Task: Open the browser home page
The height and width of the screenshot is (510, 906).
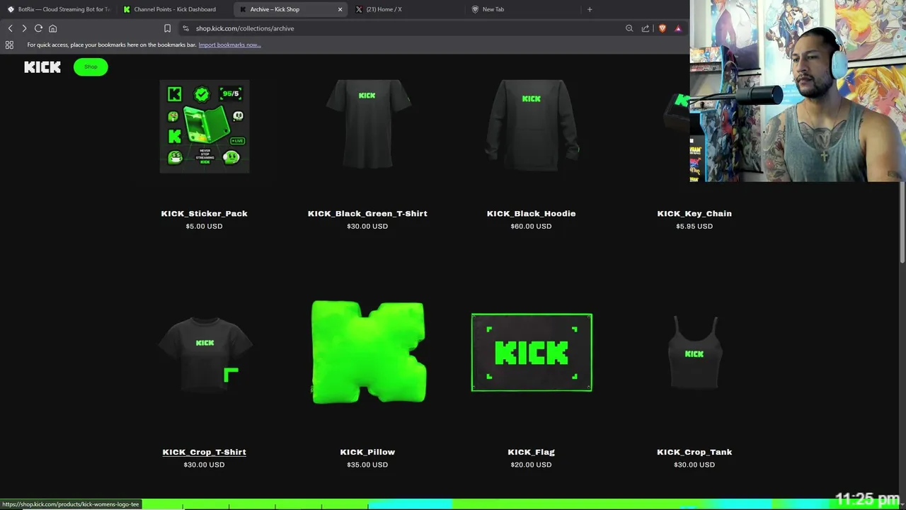Action: (x=52, y=28)
